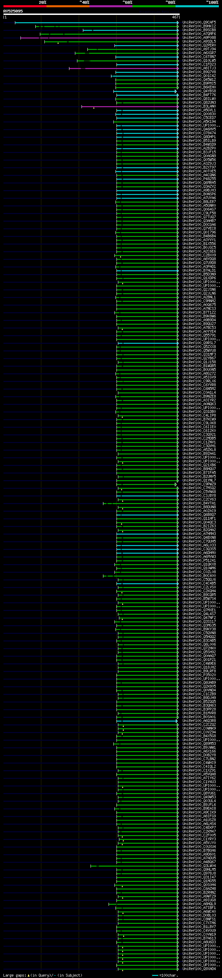Image resolution: width=222 pixels, height=978 pixels.
Task: Select the UniRef100_A7QMF6 label
Action: coord(199,34)
